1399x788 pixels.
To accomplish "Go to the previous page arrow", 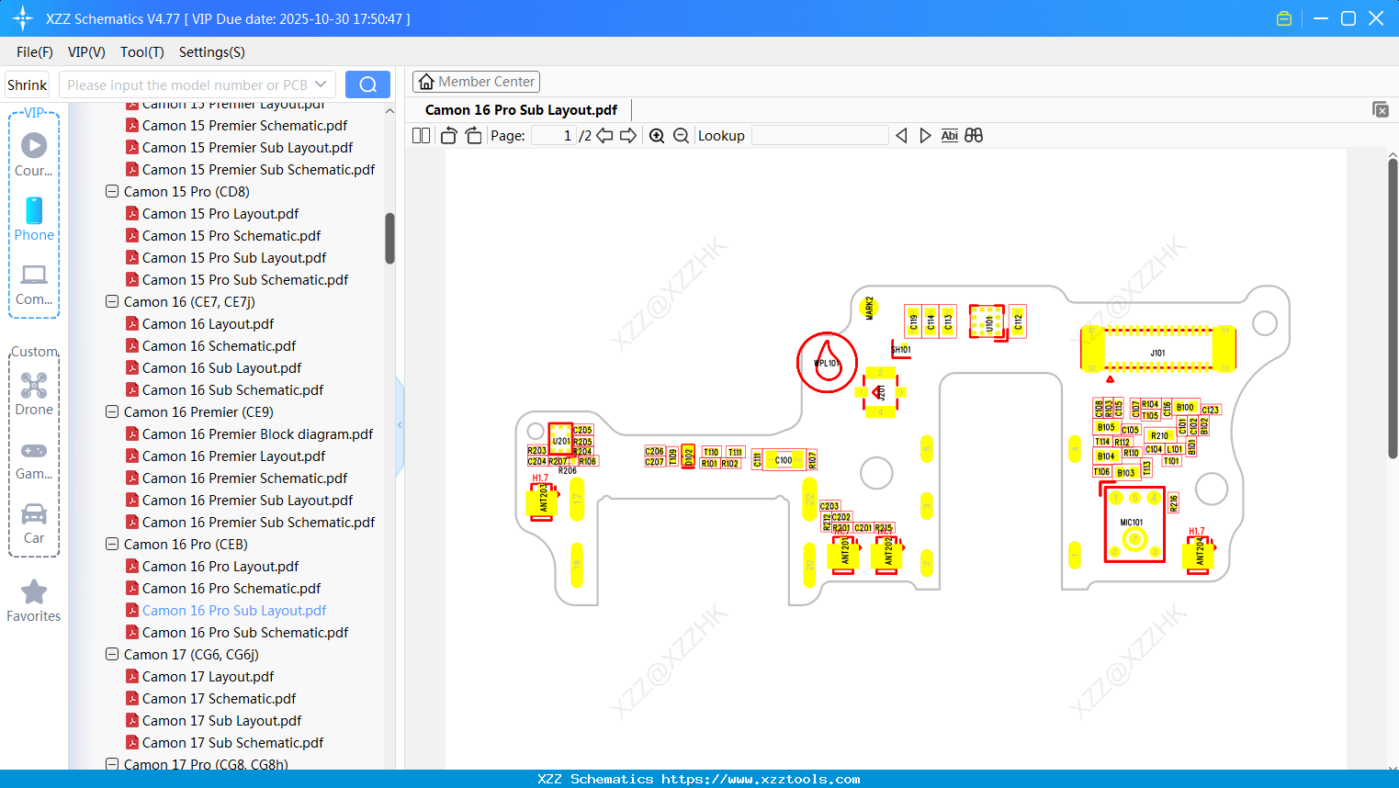I will pos(604,136).
